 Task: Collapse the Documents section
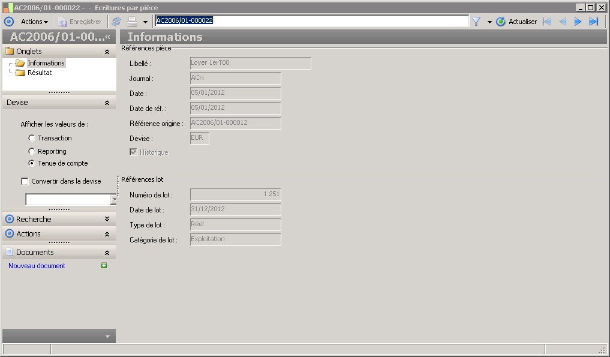point(107,253)
